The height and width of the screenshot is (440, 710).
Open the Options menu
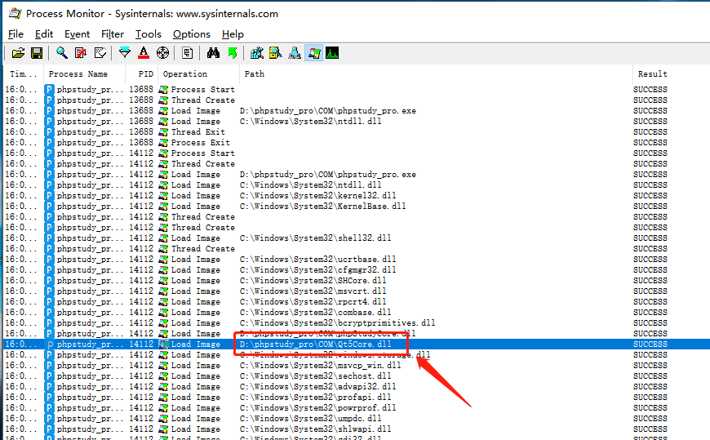[x=192, y=34]
